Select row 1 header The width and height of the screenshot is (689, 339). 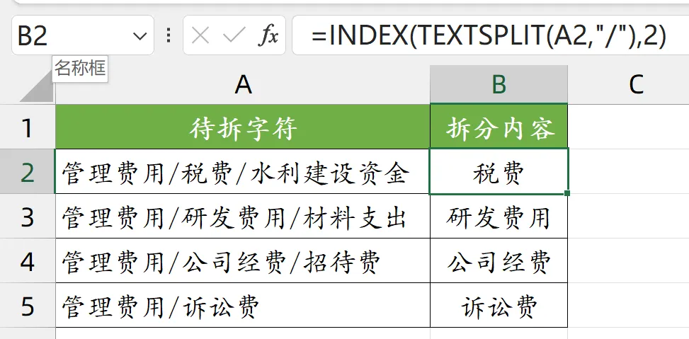[x=27, y=127]
